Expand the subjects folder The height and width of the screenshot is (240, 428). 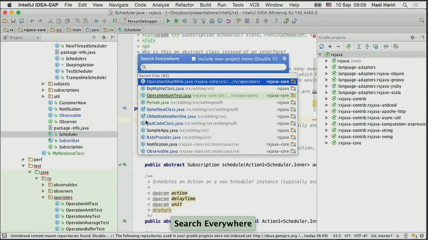(43, 84)
